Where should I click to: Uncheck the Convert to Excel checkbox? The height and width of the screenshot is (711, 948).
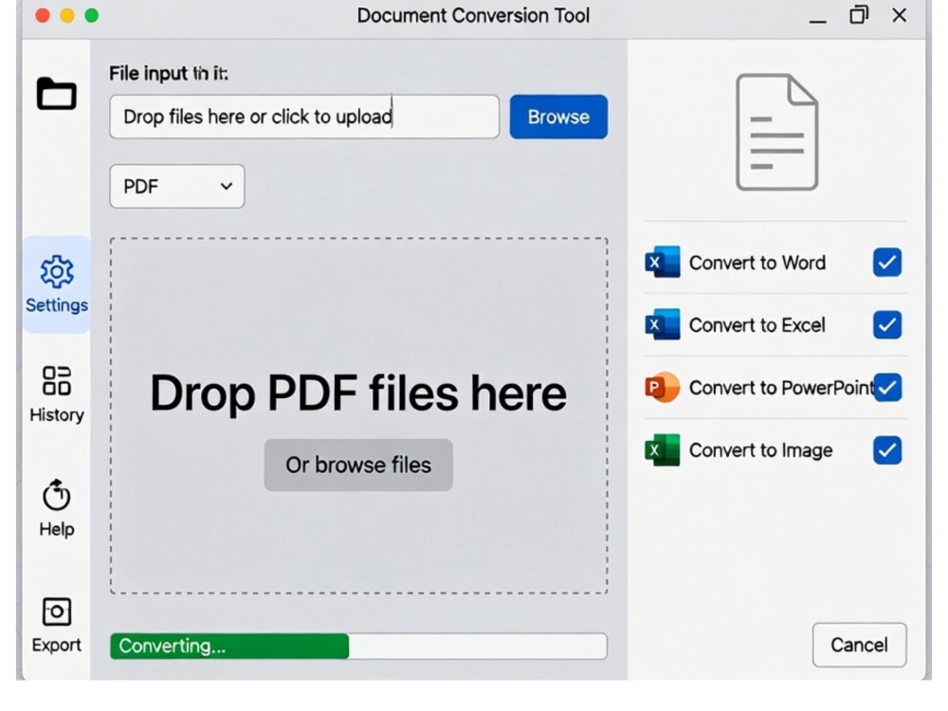[887, 324]
